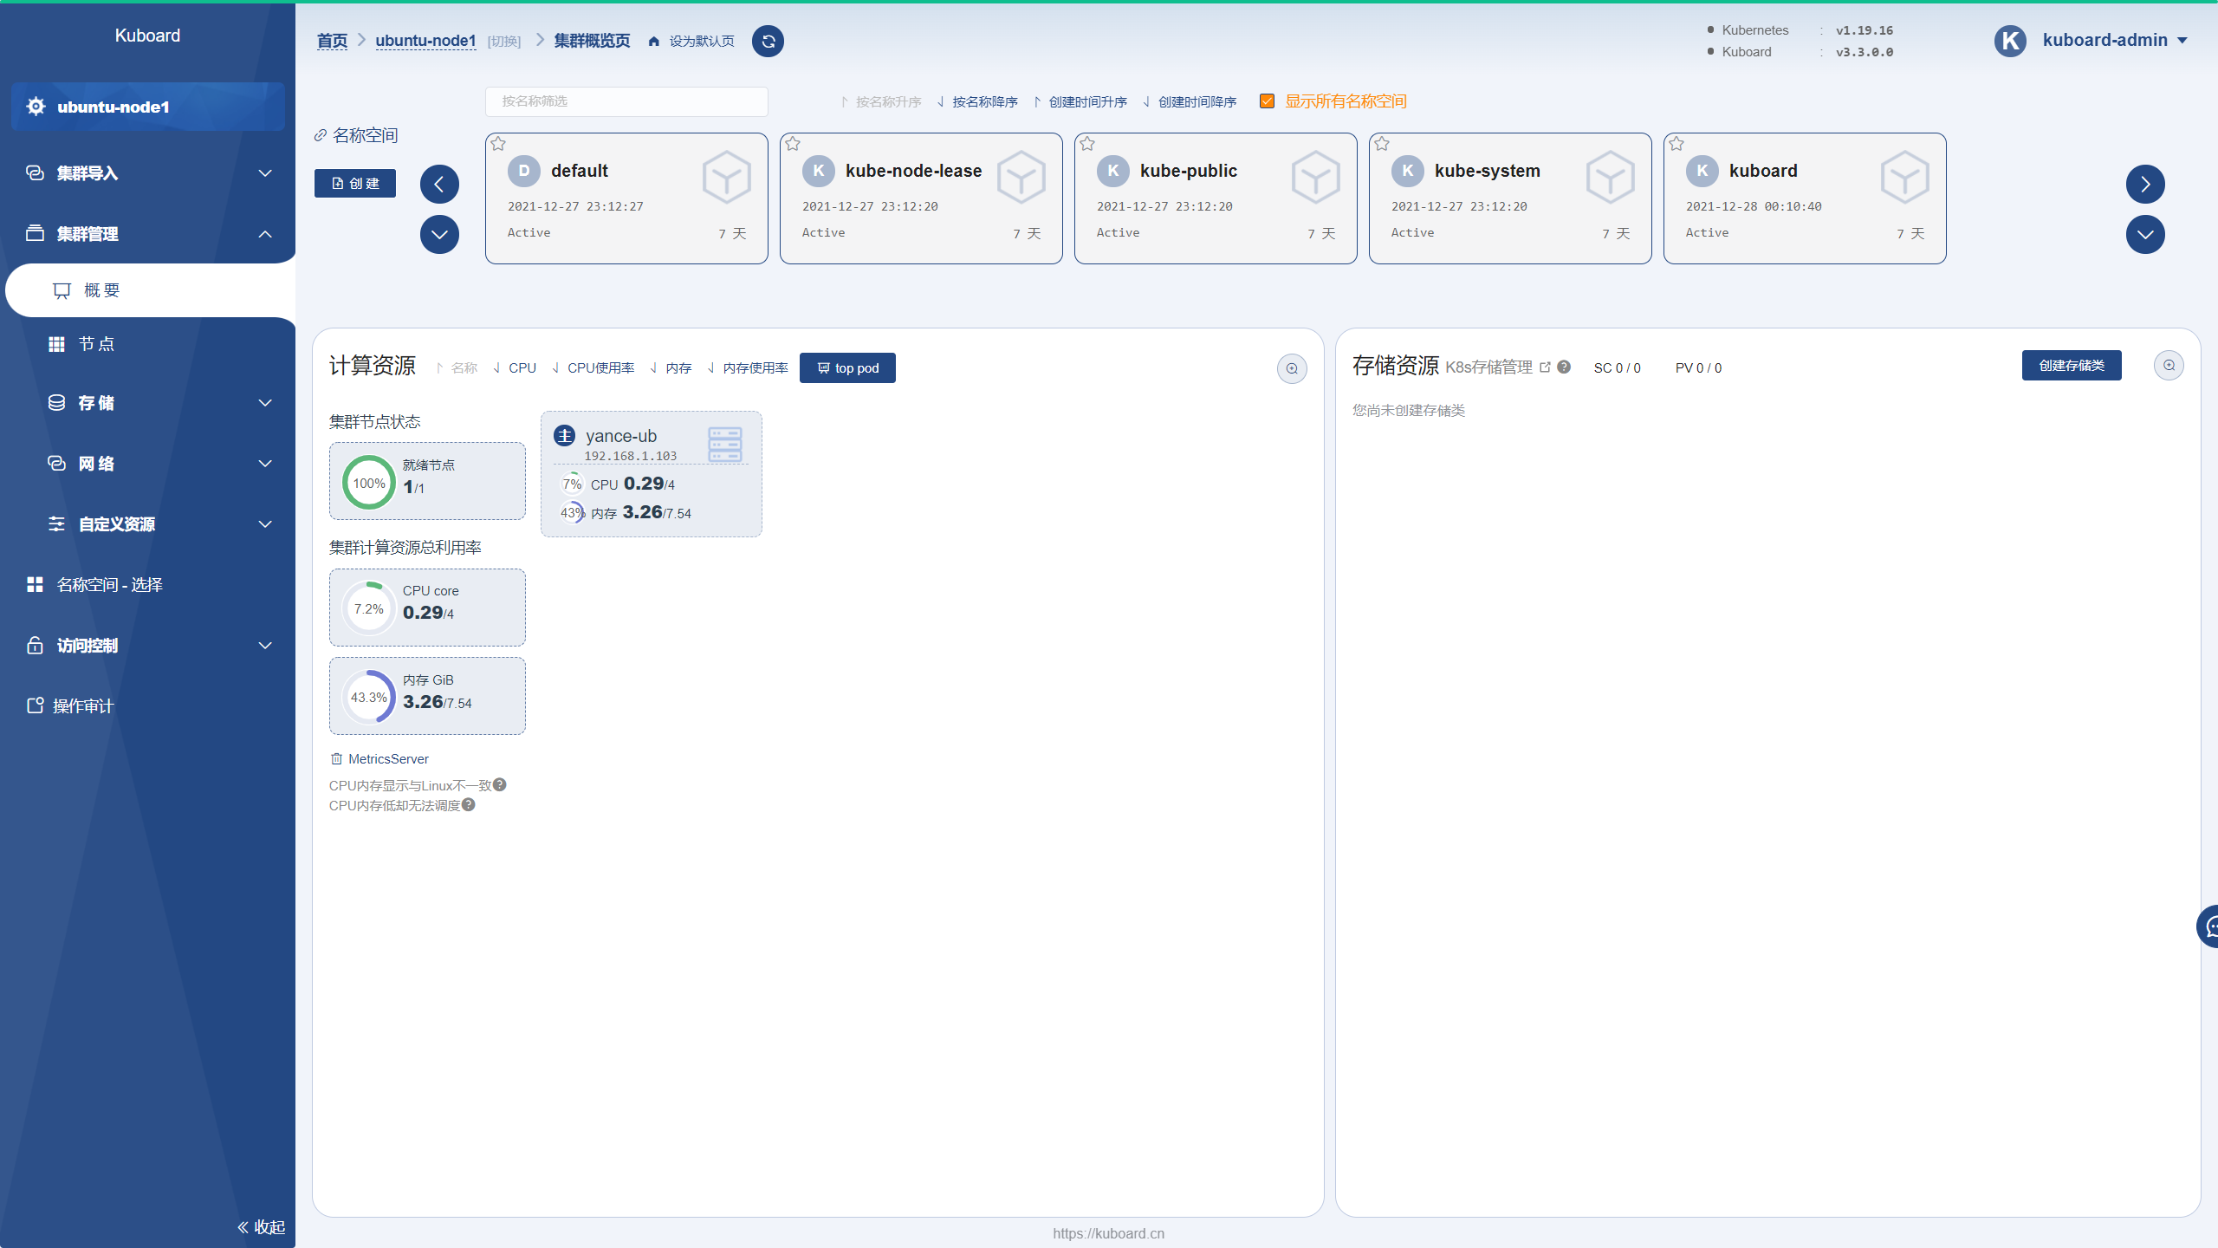Click the 内存 GiB 43.3% progress ring

click(369, 697)
